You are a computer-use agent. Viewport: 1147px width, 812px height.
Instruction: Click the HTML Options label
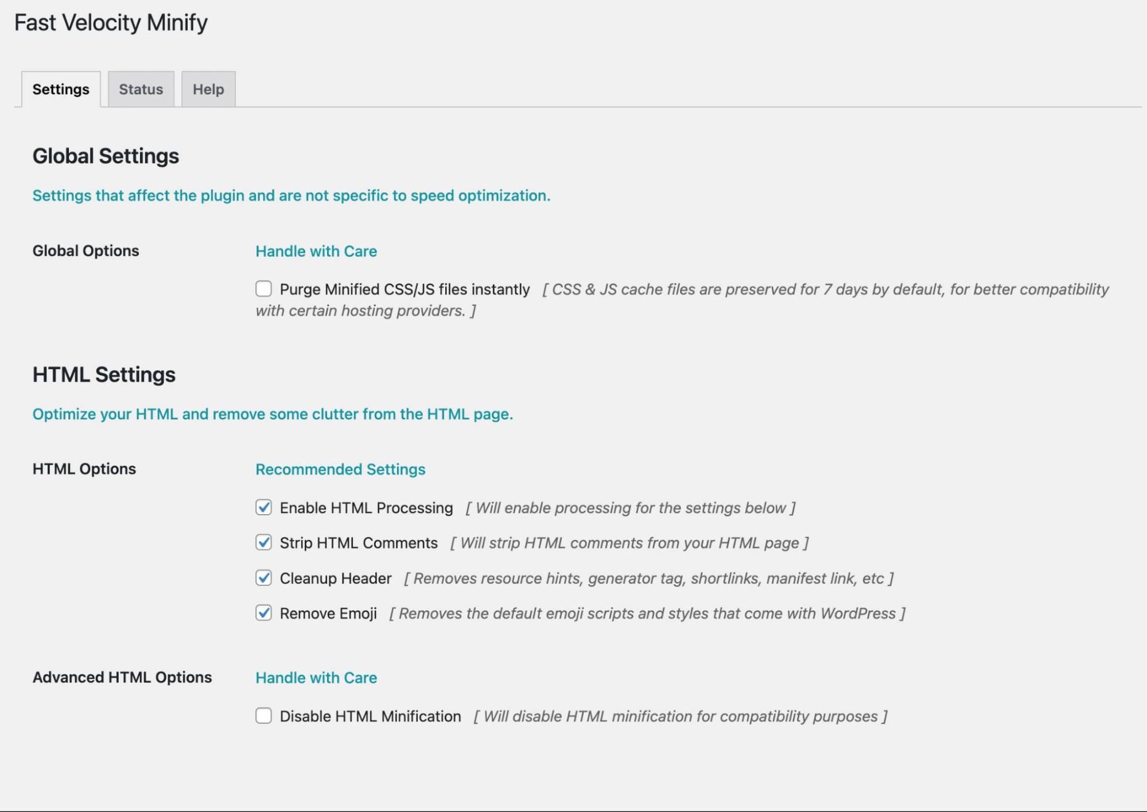click(84, 468)
